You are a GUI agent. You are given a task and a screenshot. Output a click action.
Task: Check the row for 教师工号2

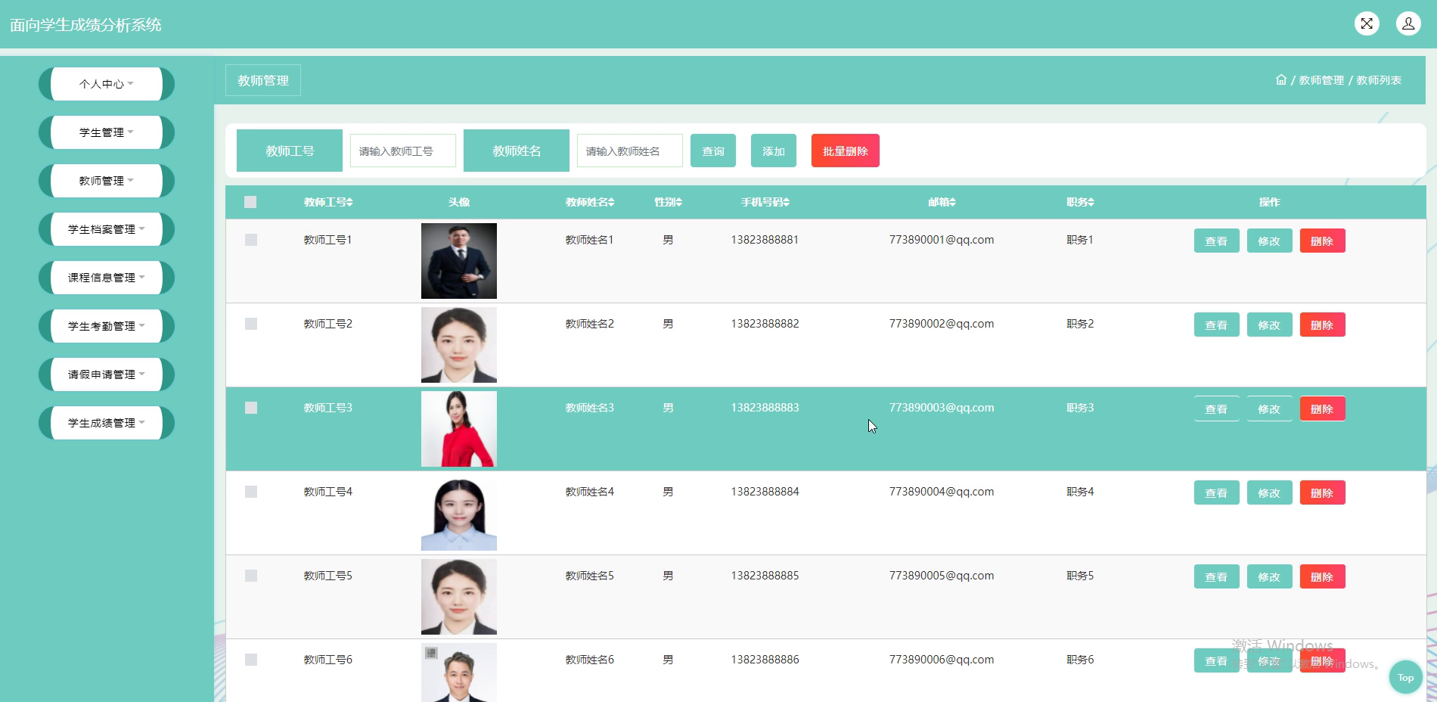(251, 324)
